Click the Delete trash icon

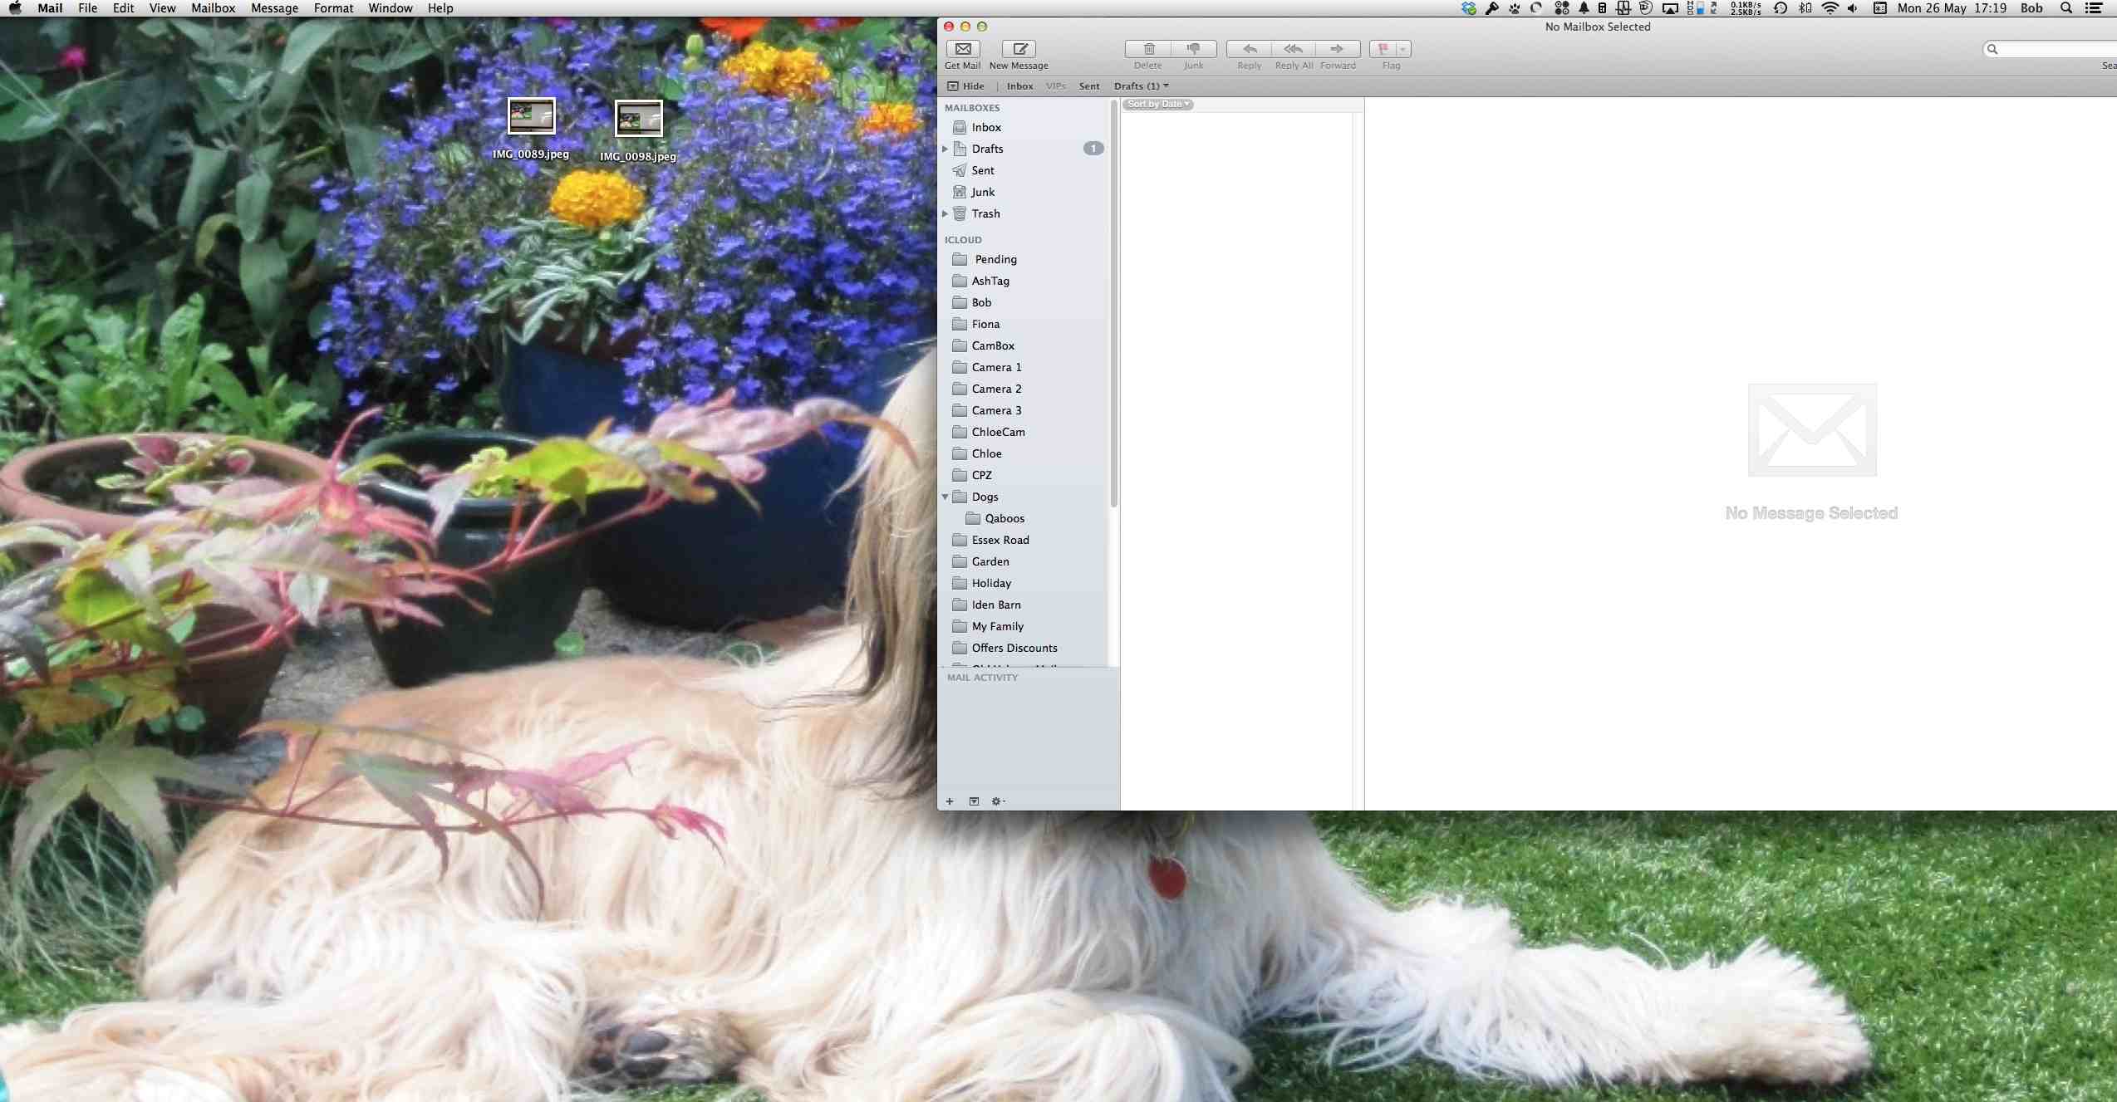[x=1148, y=49]
